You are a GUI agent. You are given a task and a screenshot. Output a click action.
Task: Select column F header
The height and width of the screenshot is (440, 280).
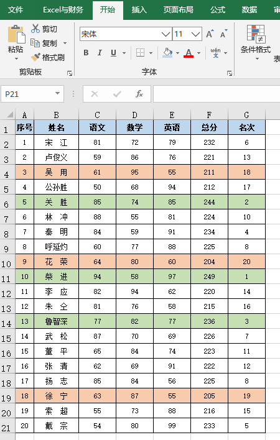click(209, 115)
